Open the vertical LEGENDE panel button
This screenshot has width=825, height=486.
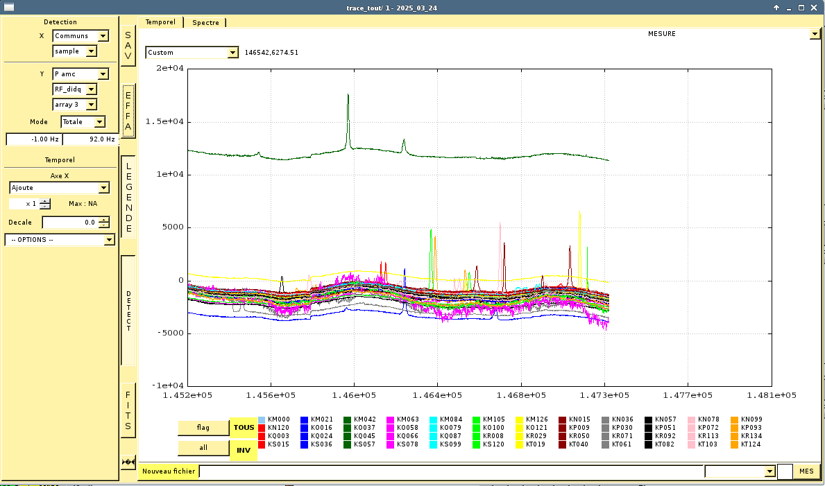pyautogui.click(x=128, y=197)
